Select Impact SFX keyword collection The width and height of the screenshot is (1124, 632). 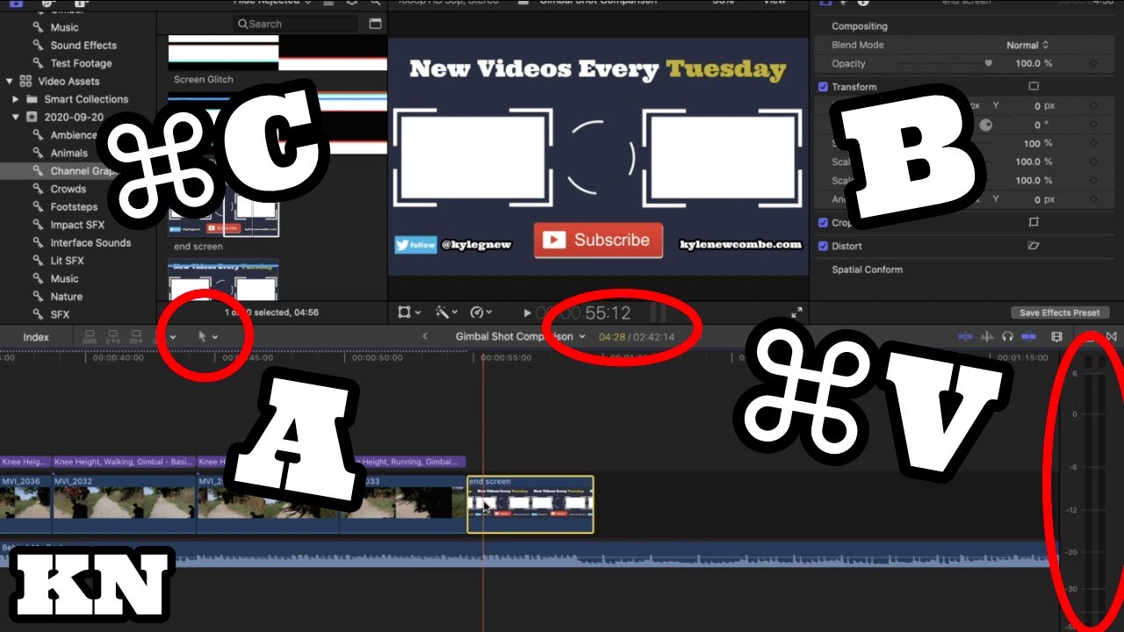[x=78, y=225]
